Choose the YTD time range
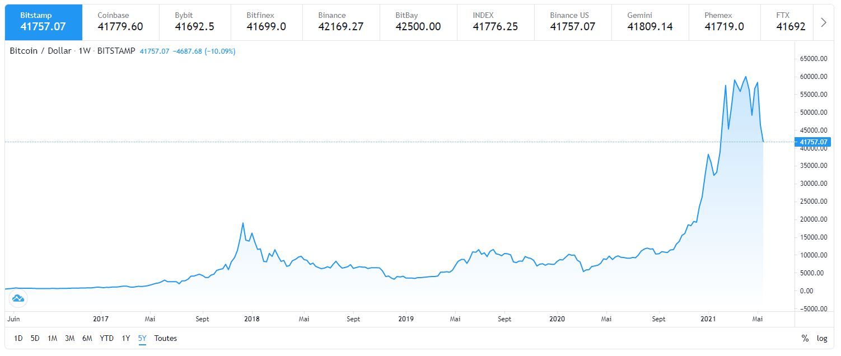 coord(106,338)
